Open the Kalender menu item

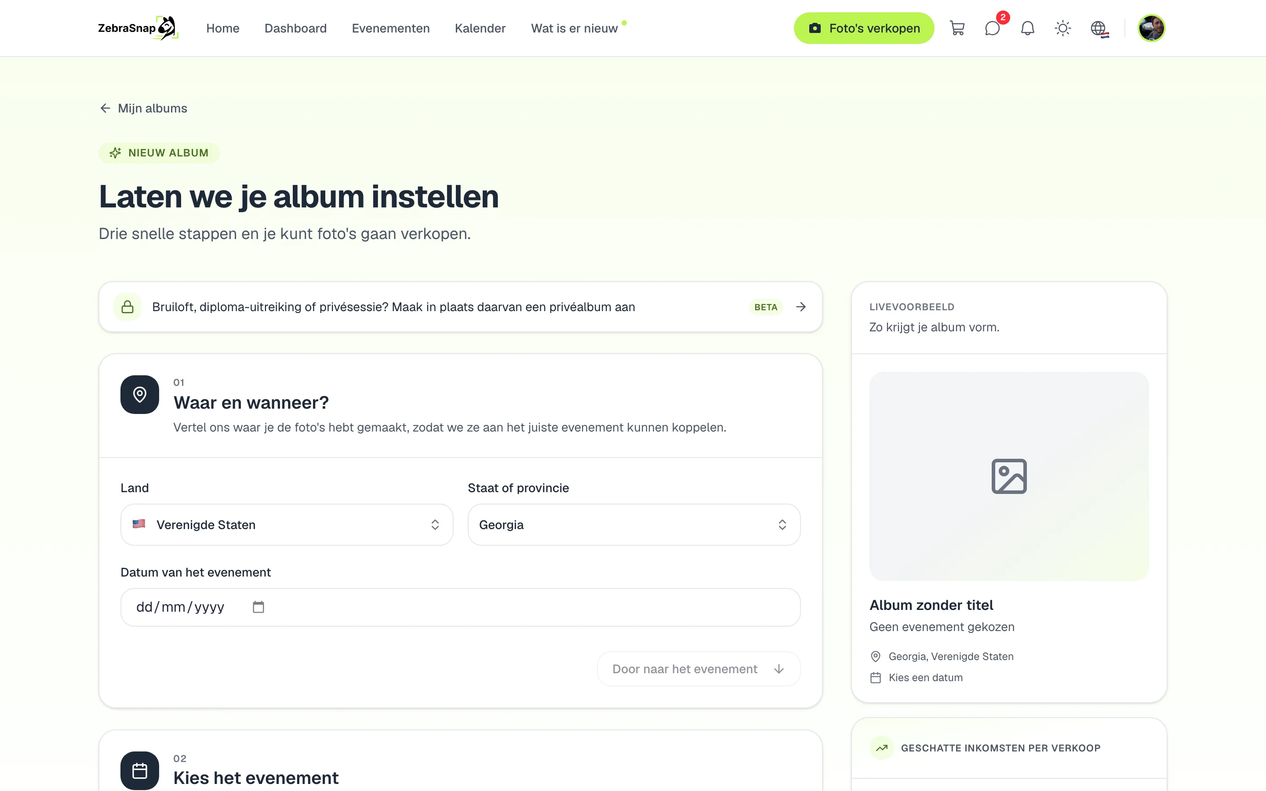point(480,28)
